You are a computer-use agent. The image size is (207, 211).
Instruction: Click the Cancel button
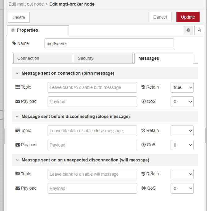[x=160, y=17]
